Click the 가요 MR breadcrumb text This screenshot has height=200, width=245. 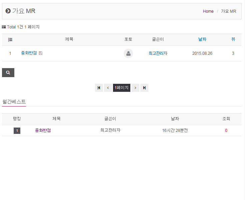228,11
